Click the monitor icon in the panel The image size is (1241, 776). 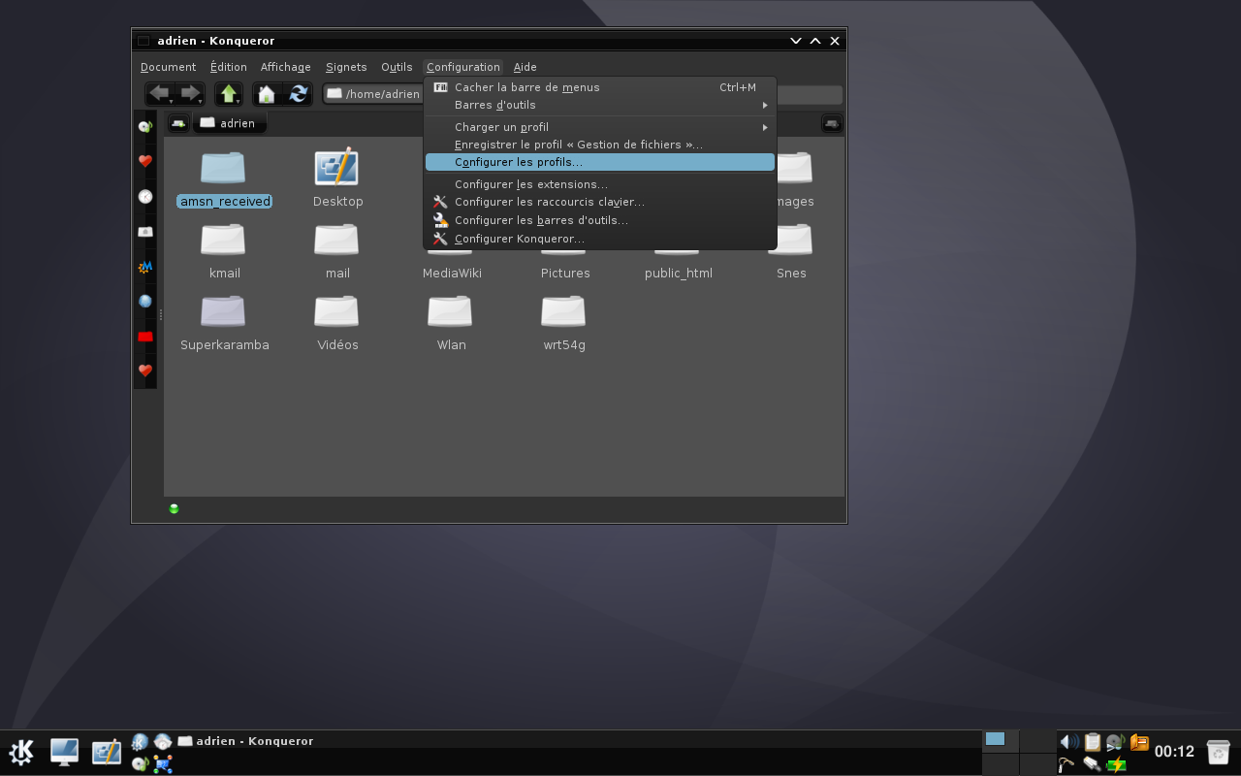(64, 752)
